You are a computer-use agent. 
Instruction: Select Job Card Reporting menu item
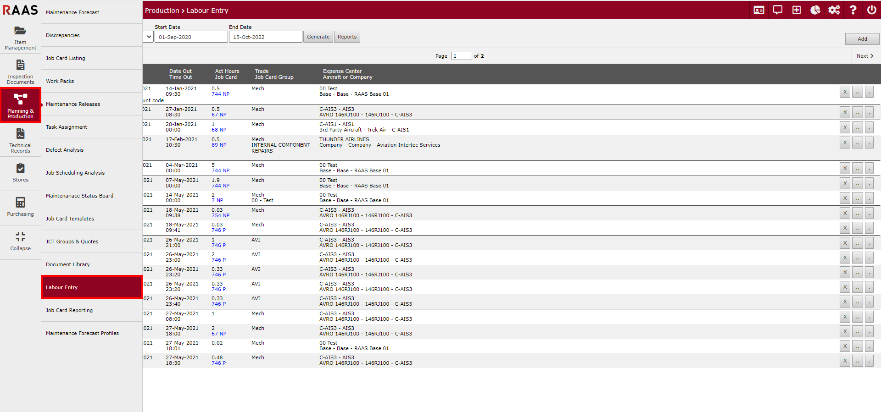pyautogui.click(x=69, y=310)
